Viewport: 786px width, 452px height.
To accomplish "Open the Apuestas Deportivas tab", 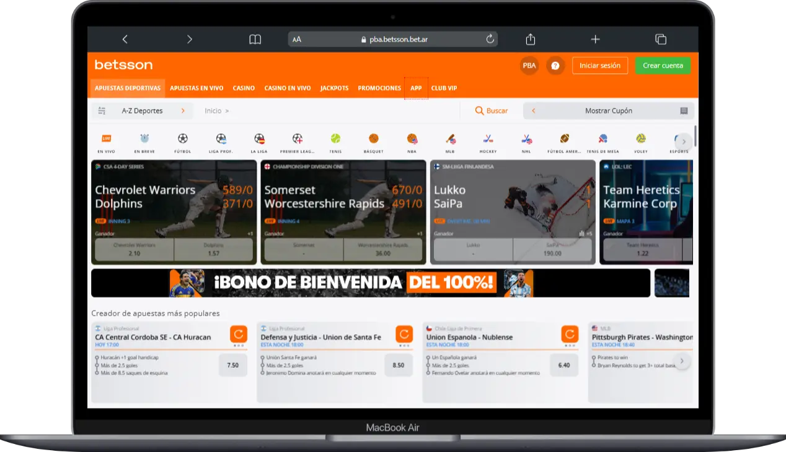I will [x=128, y=88].
